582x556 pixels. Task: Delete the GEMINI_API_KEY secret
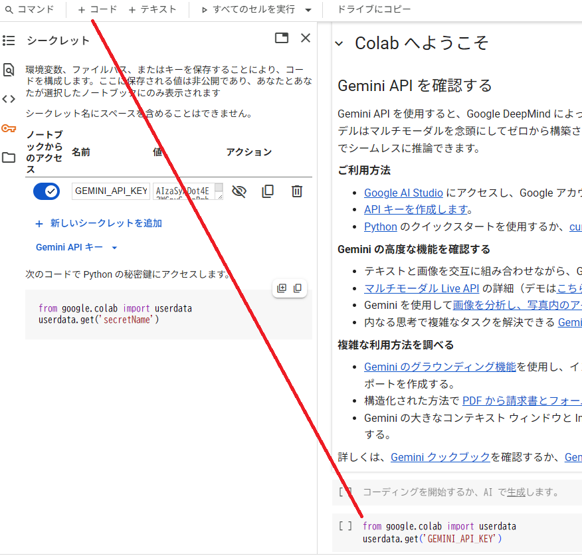point(296,191)
